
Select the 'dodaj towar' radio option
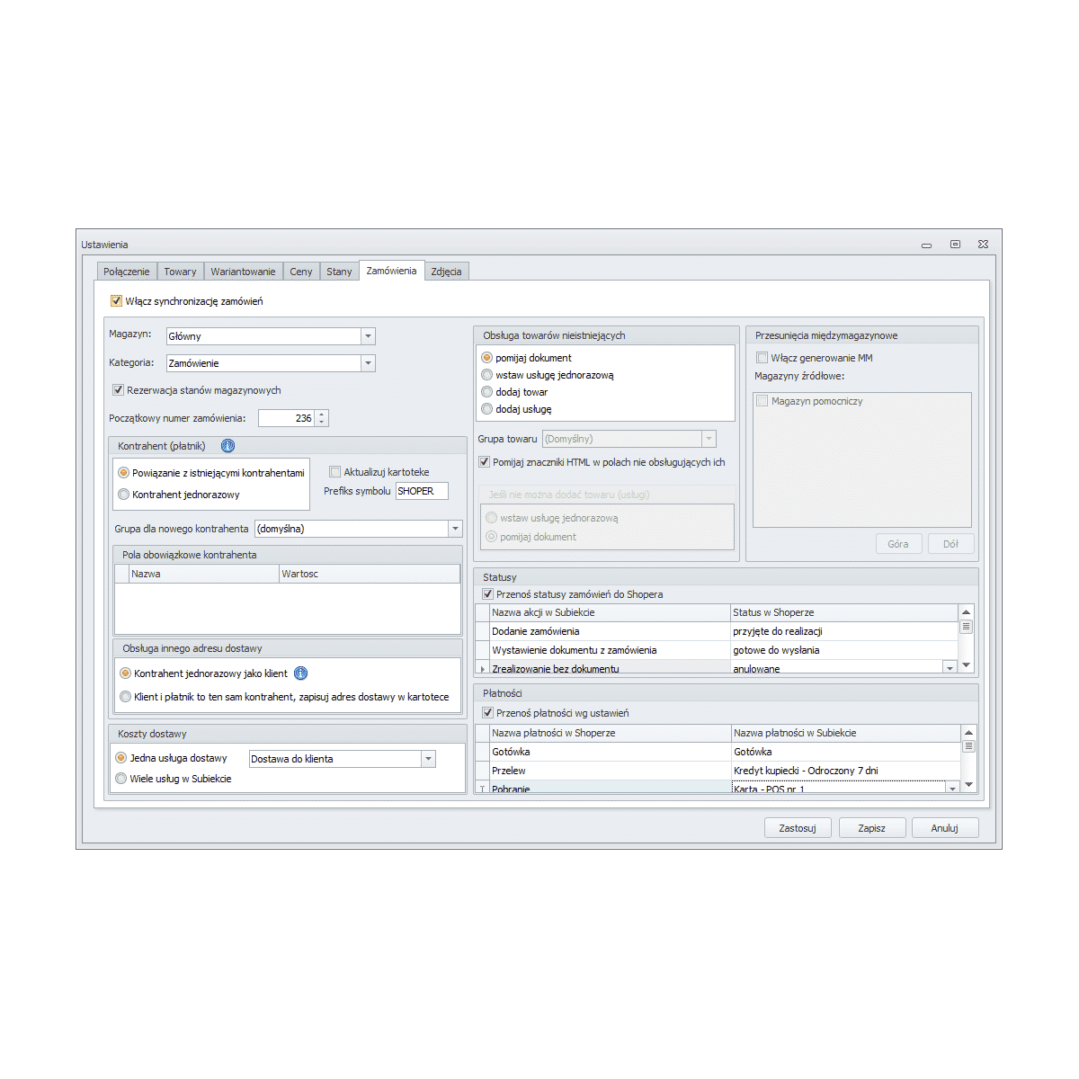coord(487,392)
